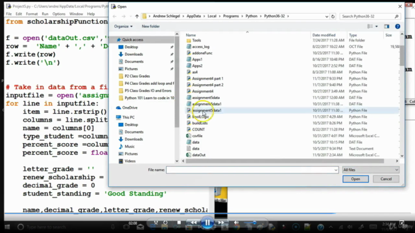Select This PC in navigation pane
This screenshot has height=233, width=415.
click(128, 117)
